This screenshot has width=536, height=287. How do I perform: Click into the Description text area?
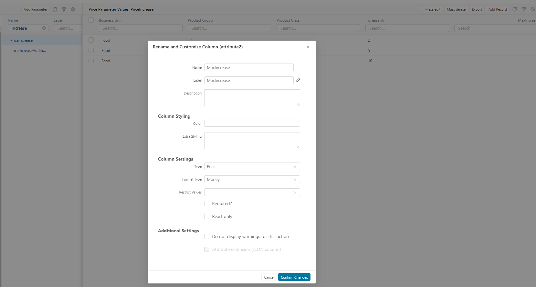pyautogui.click(x=252, y=97)
